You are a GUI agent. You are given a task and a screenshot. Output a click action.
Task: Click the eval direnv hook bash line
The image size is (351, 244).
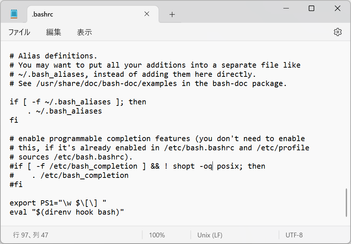(67, 212)
